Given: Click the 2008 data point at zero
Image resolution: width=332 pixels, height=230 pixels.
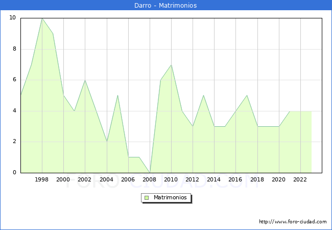Looking at the screenshot, I should (x=150, y=172).
